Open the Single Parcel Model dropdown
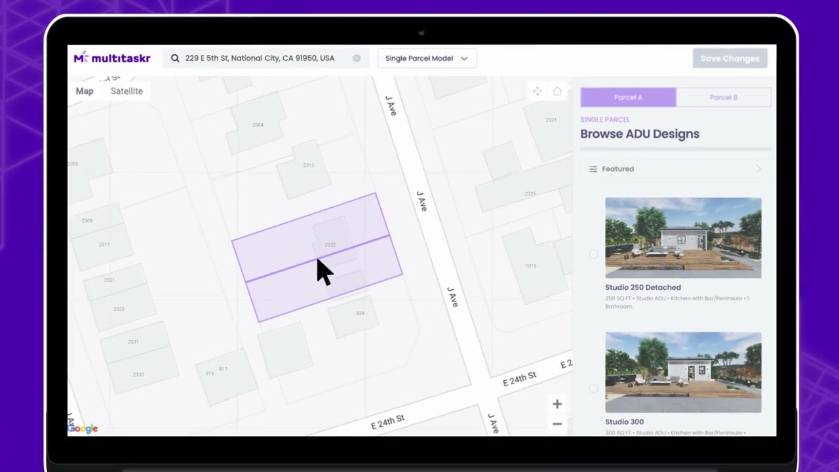 point(427,58)
